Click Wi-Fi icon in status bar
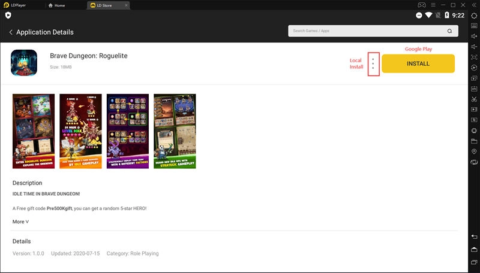480x273 pixels. pos(428,15)
